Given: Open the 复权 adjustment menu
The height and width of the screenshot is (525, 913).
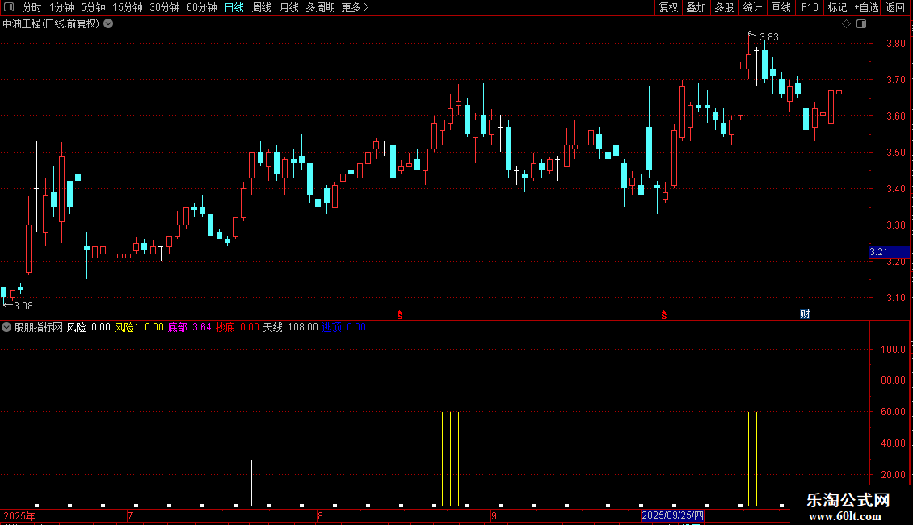Looking at the screenshot, I should 668,7.
